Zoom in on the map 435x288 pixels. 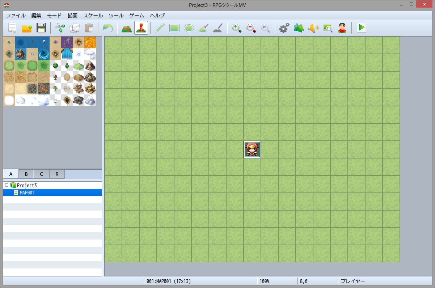pos(236,28)
